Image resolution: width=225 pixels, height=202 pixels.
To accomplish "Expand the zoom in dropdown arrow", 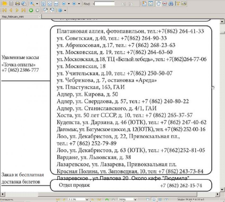I will [x=79, y=4].
